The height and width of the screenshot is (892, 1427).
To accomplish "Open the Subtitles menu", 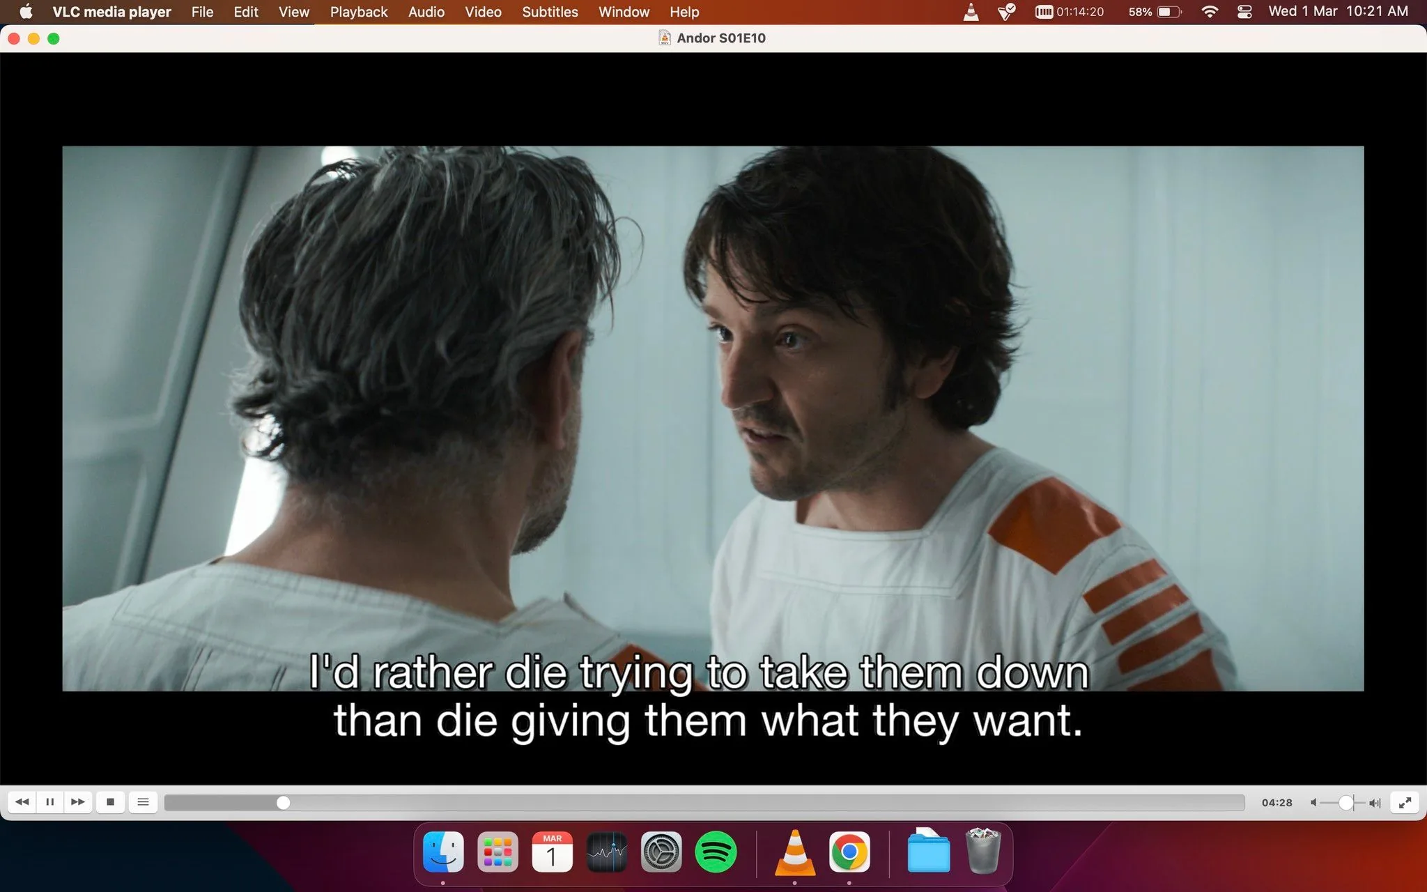I will point(550,12).
